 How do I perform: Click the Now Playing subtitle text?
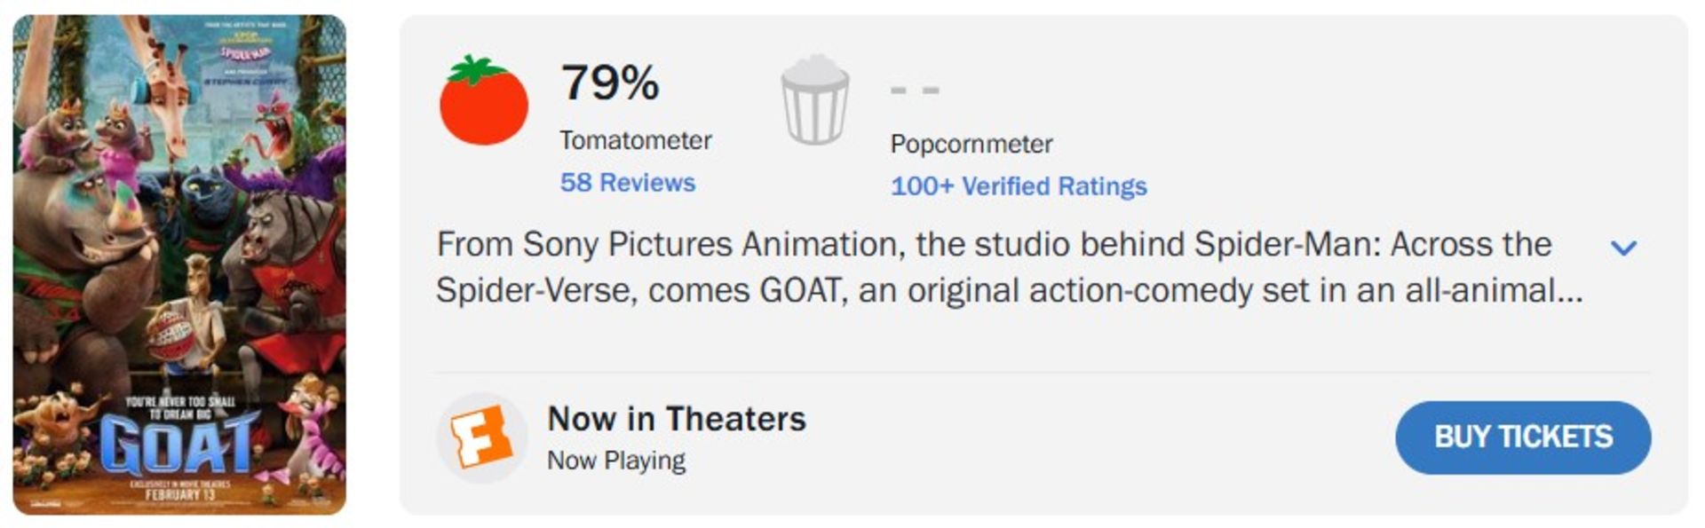(x=616, y=461)
